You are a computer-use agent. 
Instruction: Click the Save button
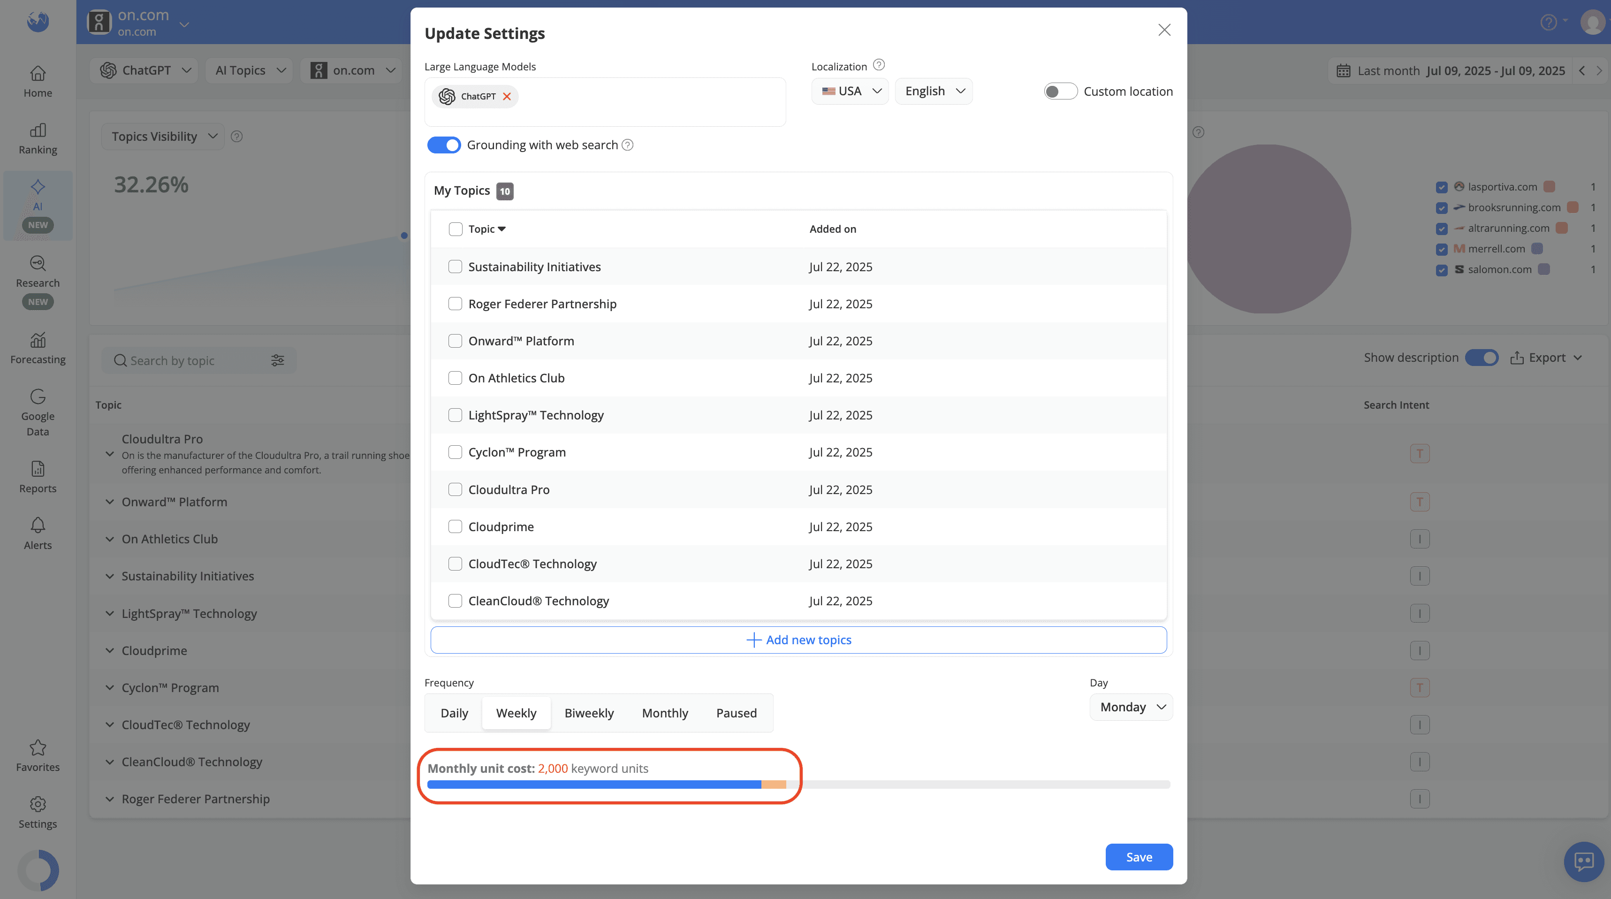click(1139, 856)
